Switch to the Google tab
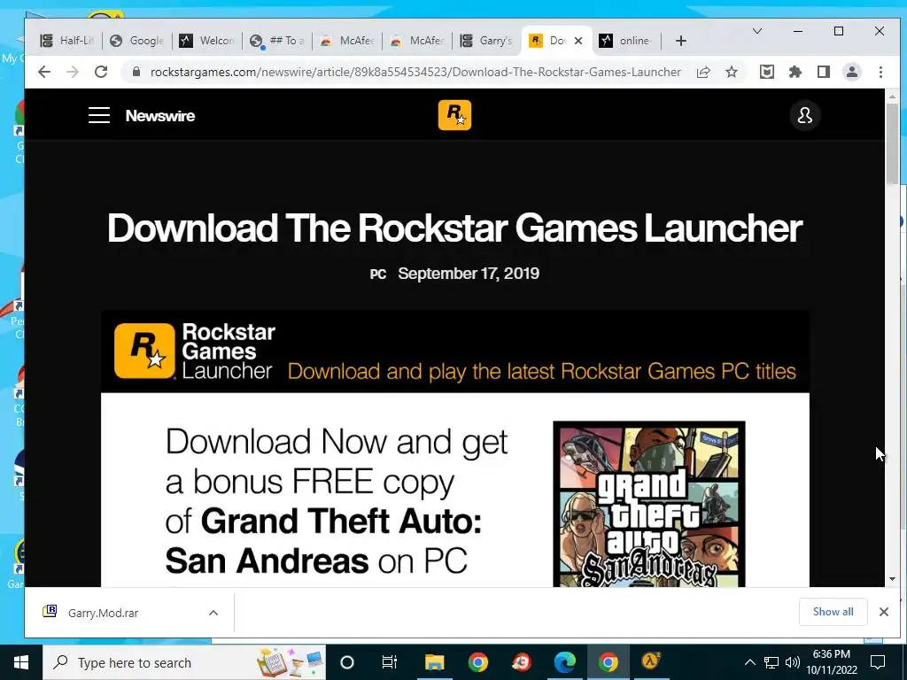This screenshot has height=680, width=907. (x=137, y=41)
